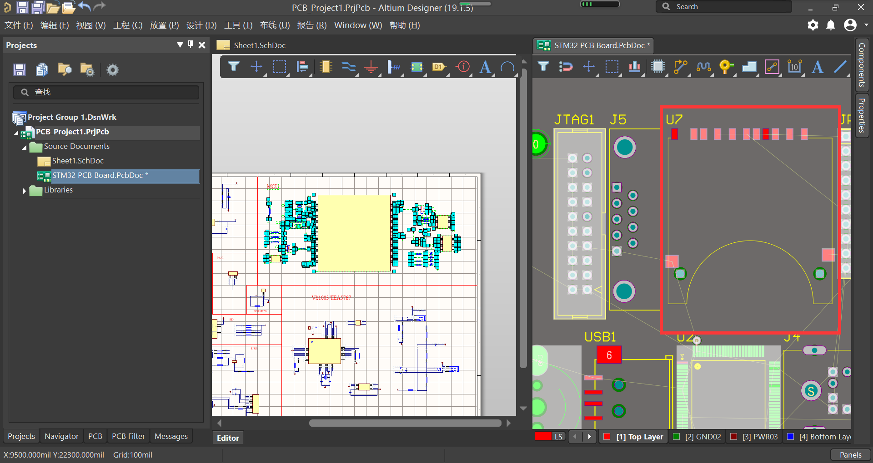Open the 帮助 (H) menu
Screen dimensions: 873x463
(405, 25)
